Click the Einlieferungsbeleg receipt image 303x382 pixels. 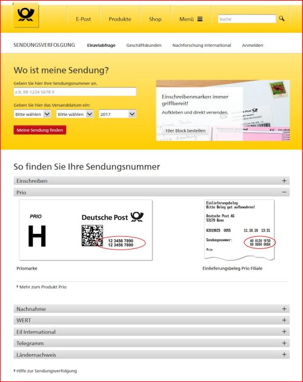[x=239, y=230]
